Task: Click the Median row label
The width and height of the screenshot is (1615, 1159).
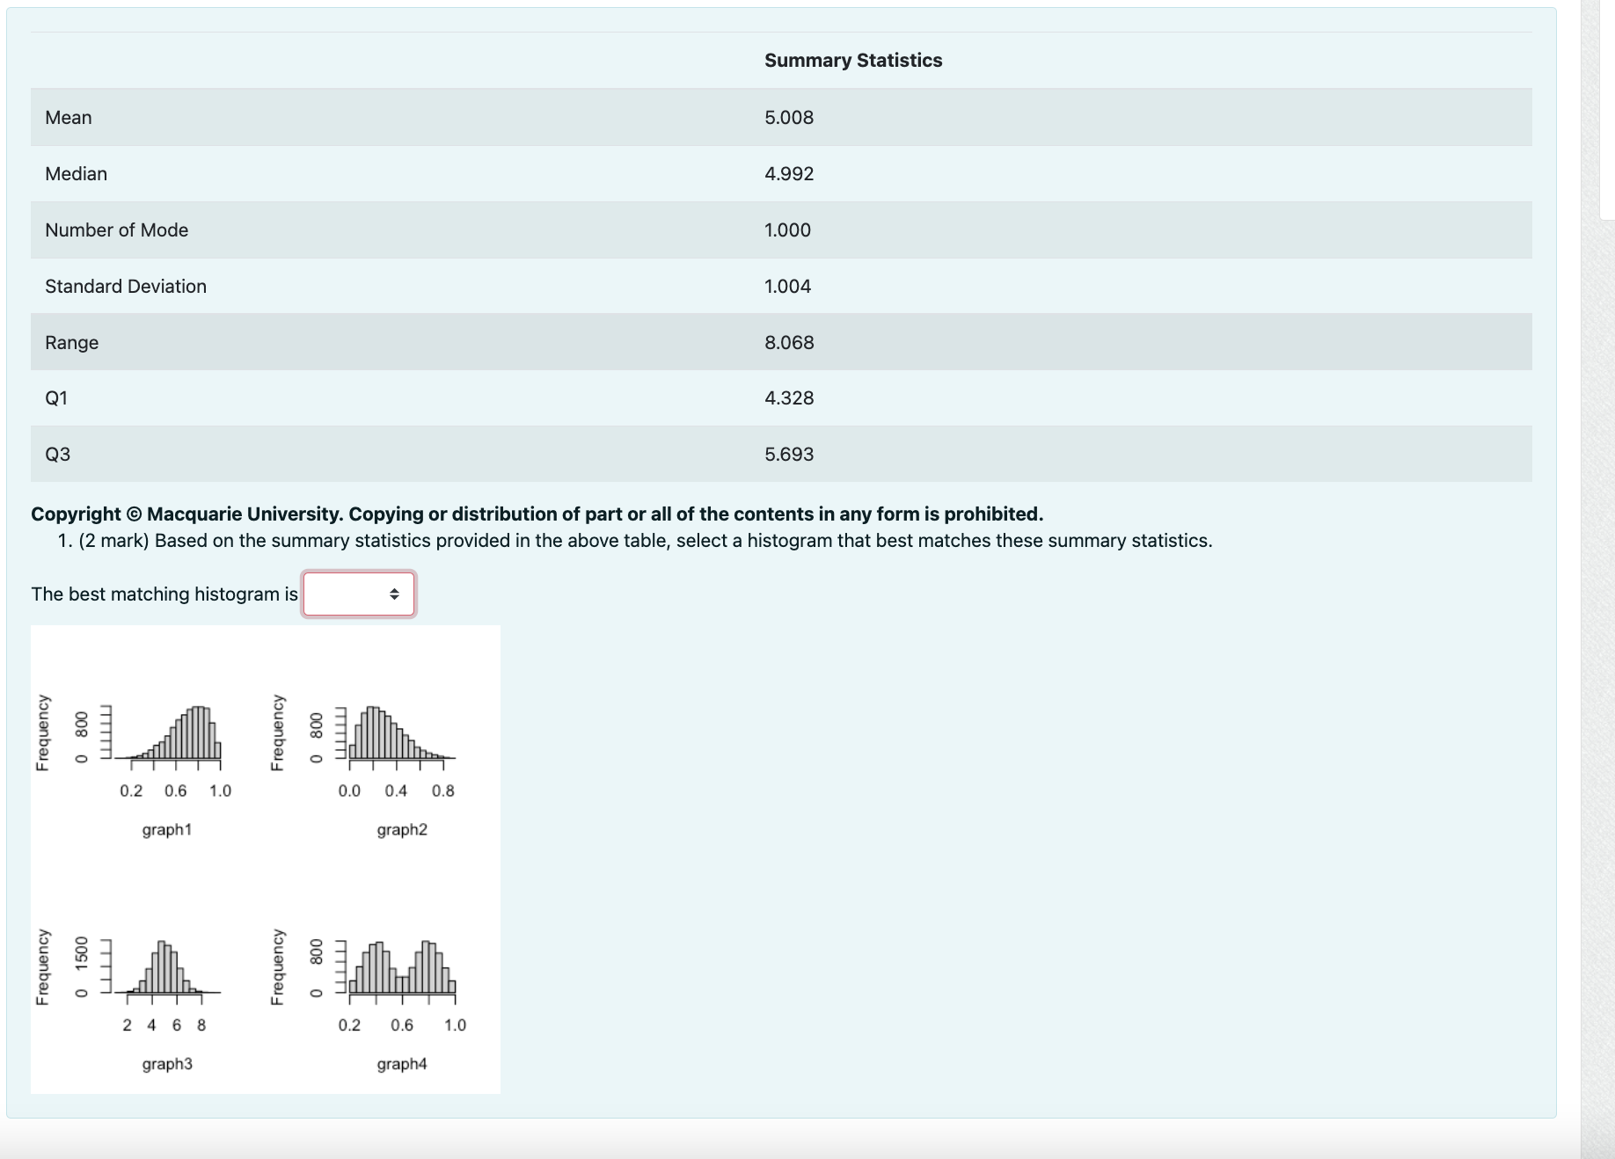Action: (77, 174)
